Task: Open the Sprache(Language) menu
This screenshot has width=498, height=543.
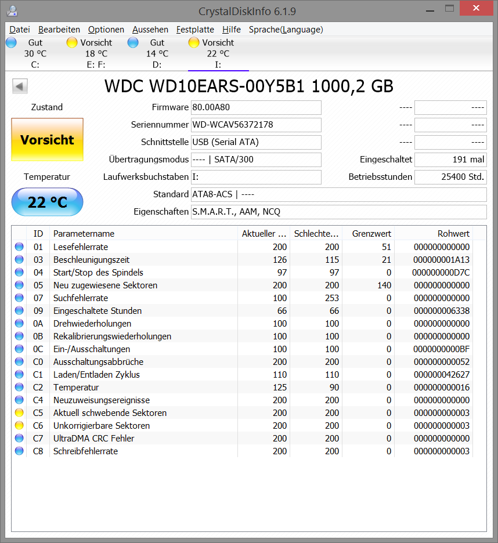Action: pyautogui.click(x=286, y=30)
